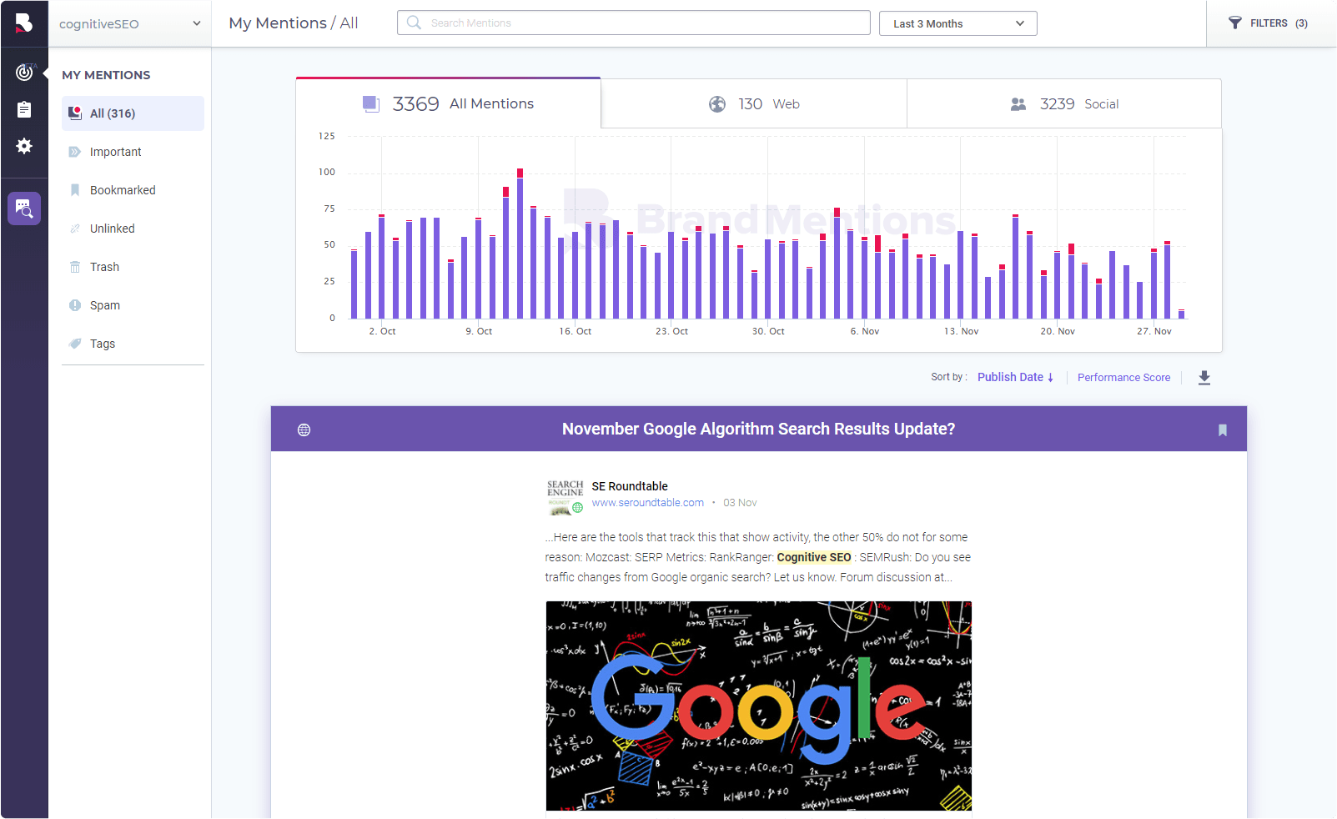
Task: Click the download mentions icon
Action: pyautogui.click(x=1204, y=378)
